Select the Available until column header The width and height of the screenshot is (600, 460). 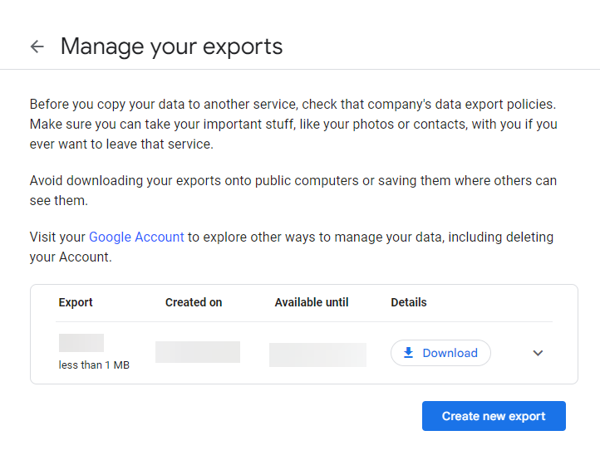coord(312,302)
